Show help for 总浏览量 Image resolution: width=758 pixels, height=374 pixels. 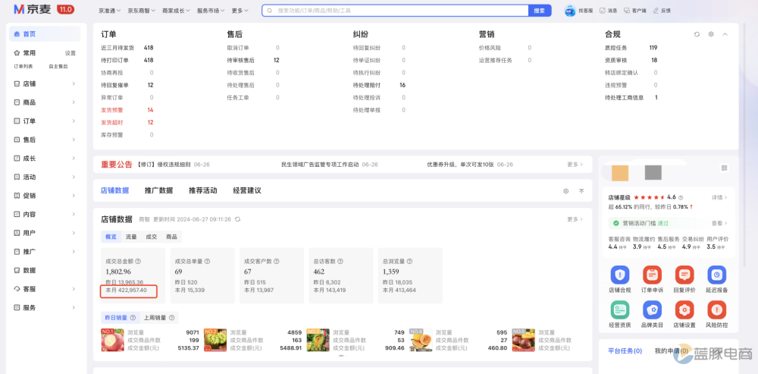409,261
